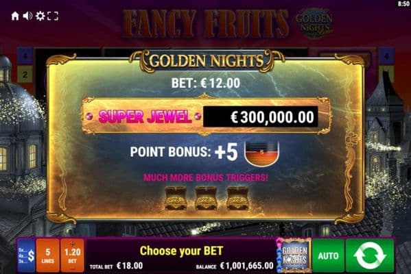Click the third treasure chest

click(x=237, y=198)
